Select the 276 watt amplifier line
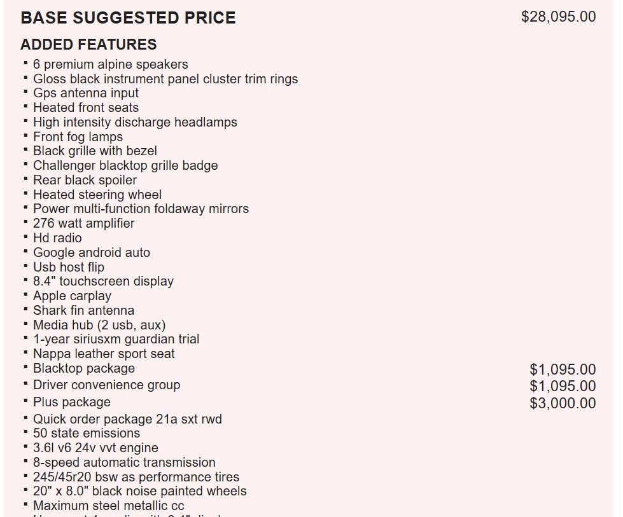The height and width of the screenshot is (517, 623). coord(83,223)
